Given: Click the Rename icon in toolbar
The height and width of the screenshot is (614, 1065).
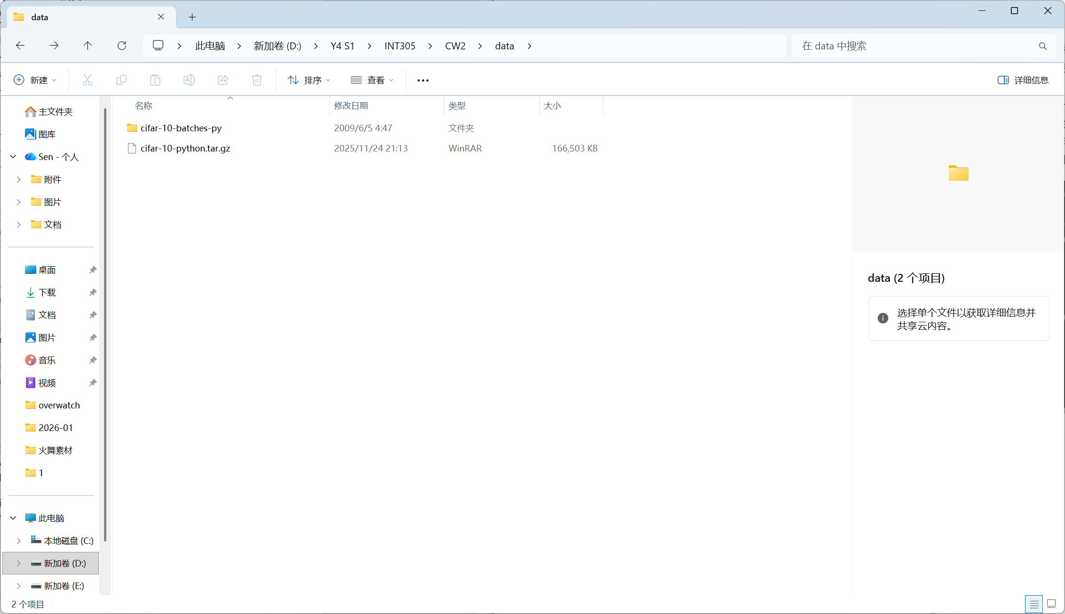Looking at the screenshot, I should (189, 80).
